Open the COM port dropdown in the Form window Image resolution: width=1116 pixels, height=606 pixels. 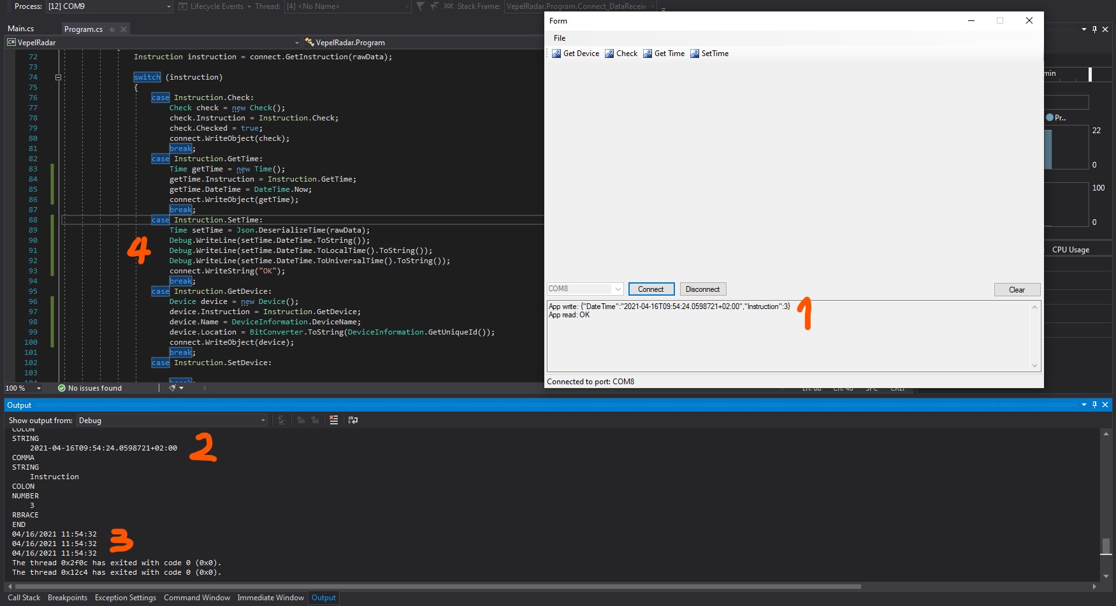click(617, 289)
